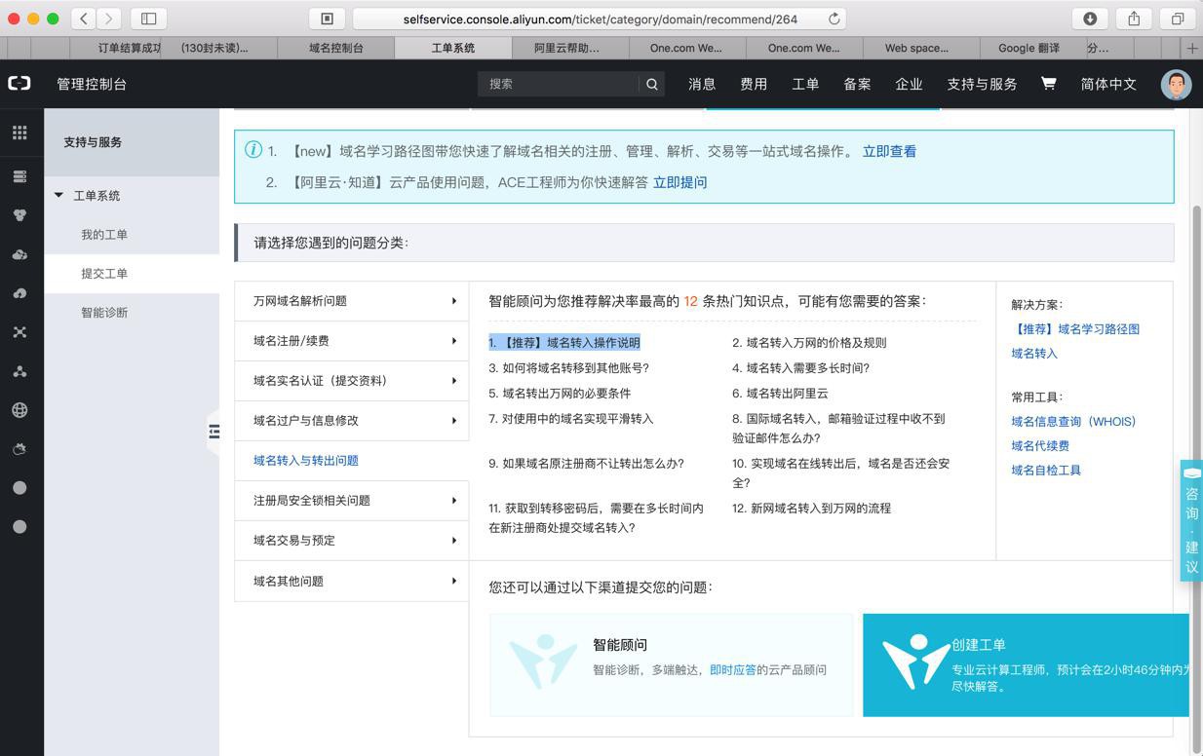Click 立即提问 link

679,182
